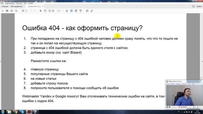Viewport: 203px width, 114px height.
Task: Click the print document icon
Action: click(x=7, y=11)
